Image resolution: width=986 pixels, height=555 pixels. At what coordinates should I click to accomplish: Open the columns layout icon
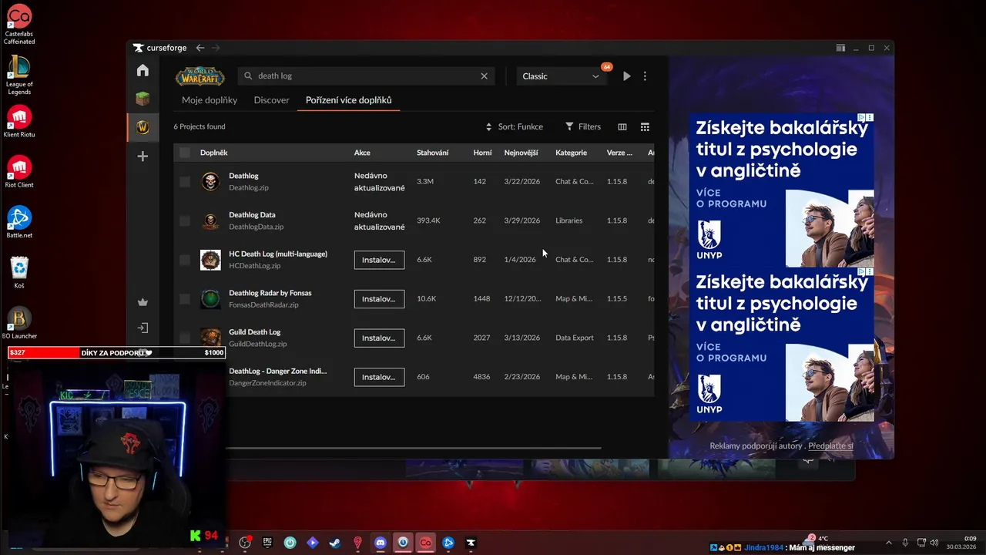622,126
